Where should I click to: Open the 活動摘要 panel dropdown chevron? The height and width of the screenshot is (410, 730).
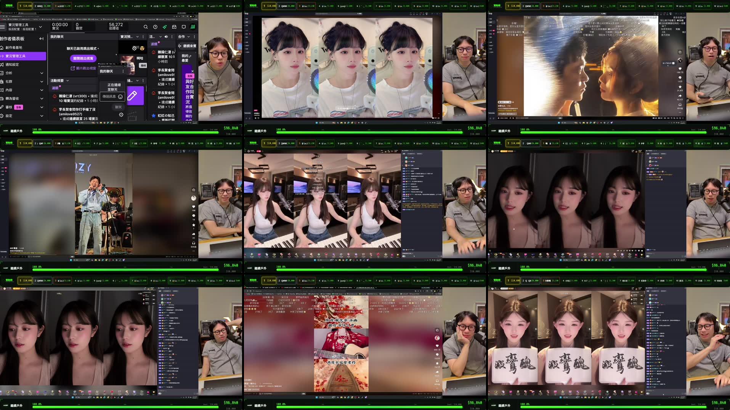tap(67, 80)
